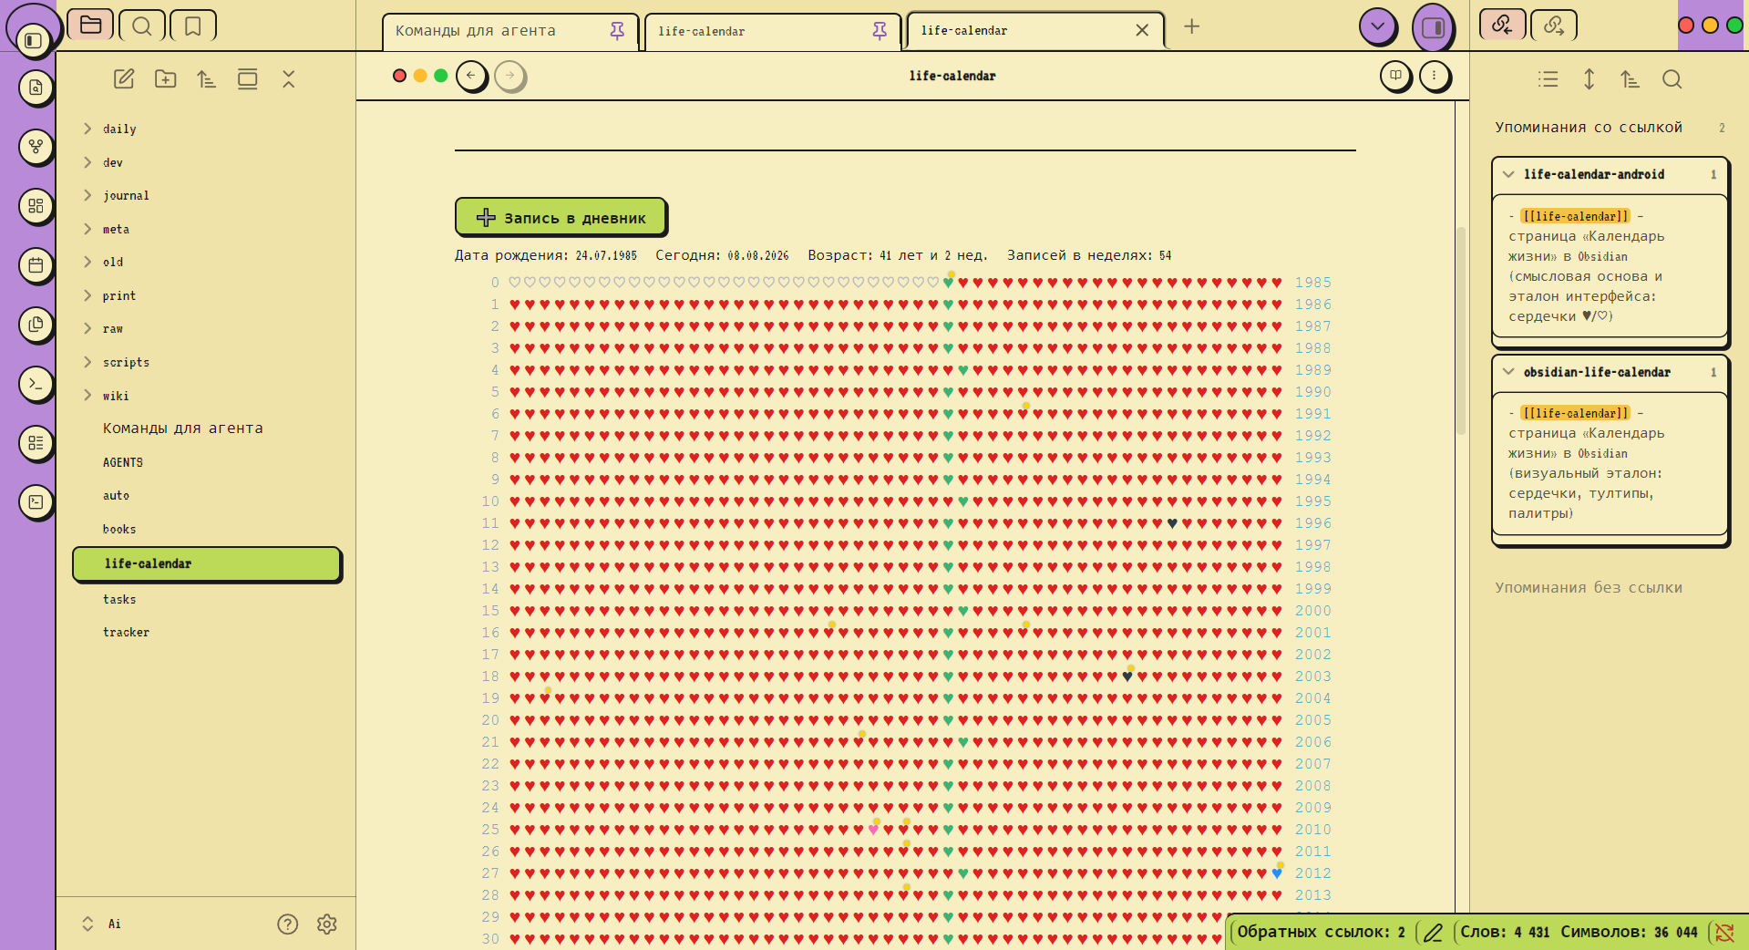Viewport: 1749px width, 950px height.
Task: Click sync status icon in status bar
Action: 1724,932
